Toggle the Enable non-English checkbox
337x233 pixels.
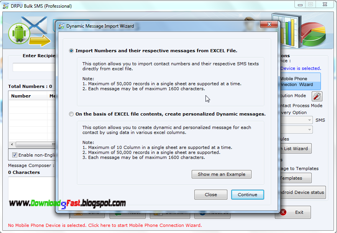[x=15, y=155]
